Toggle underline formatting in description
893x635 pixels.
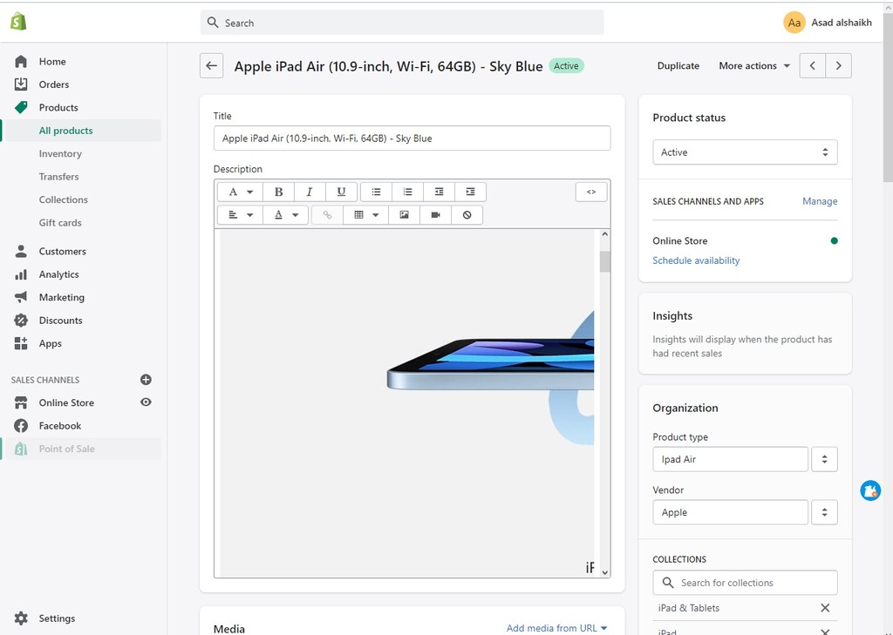(x=341, y=192)
